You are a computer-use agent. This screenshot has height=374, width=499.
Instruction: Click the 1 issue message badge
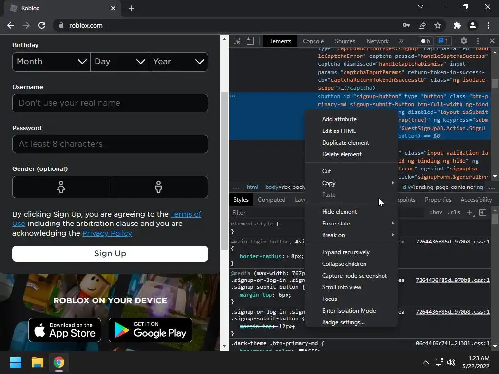click(x=443, y=41)
